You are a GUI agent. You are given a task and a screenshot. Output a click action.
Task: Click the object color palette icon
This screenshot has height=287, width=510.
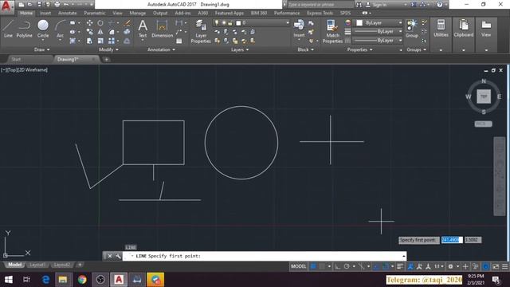coord(347,23)
